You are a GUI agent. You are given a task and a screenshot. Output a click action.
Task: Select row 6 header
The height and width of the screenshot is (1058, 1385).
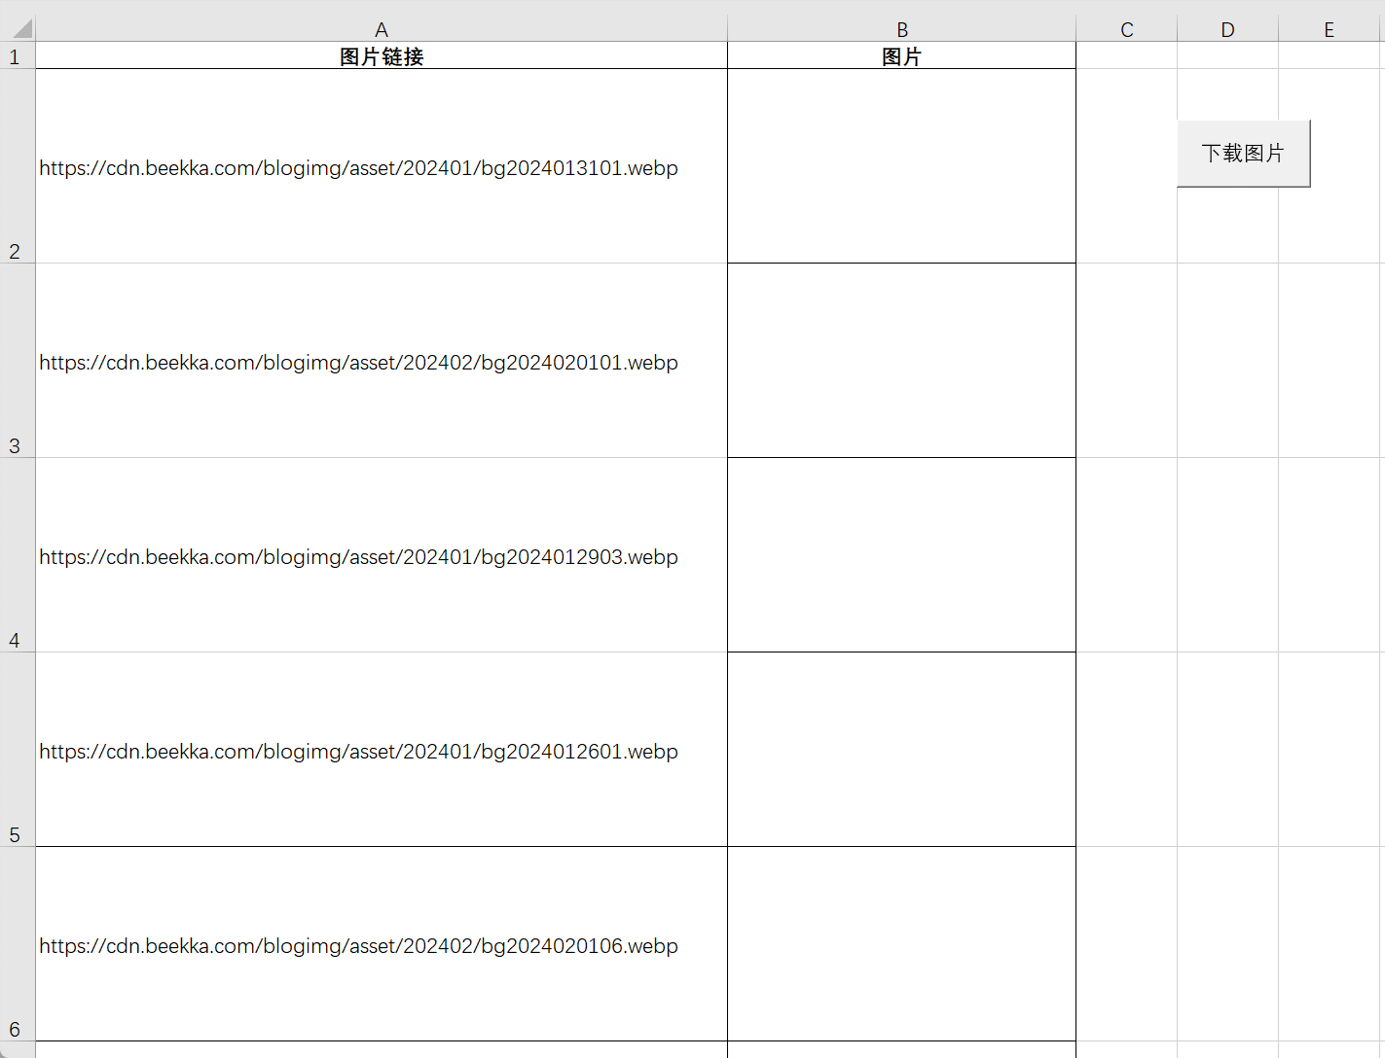[18, 944]
